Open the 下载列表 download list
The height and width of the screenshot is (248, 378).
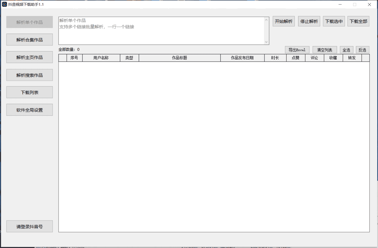tap(29, 92)
